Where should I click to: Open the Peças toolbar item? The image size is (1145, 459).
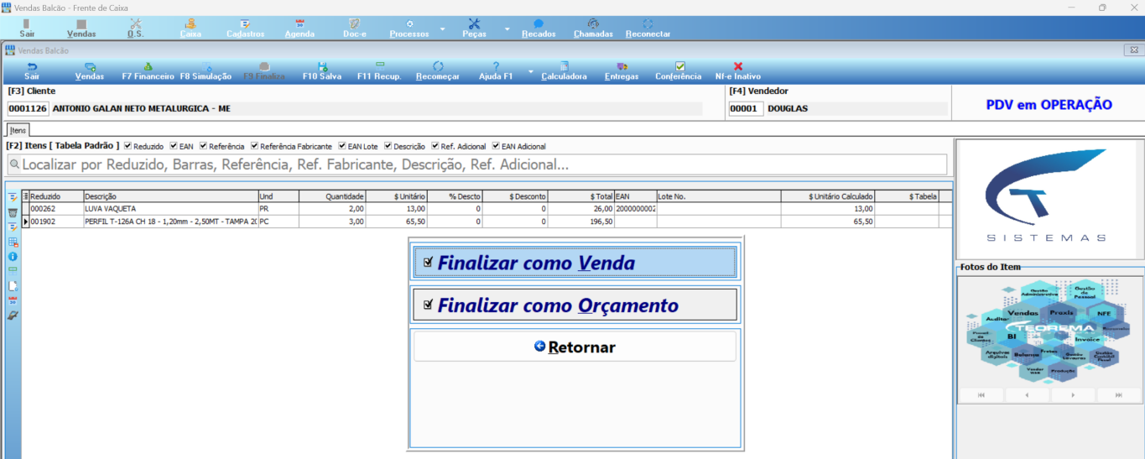pyautogui.click(x=474, y=29)
